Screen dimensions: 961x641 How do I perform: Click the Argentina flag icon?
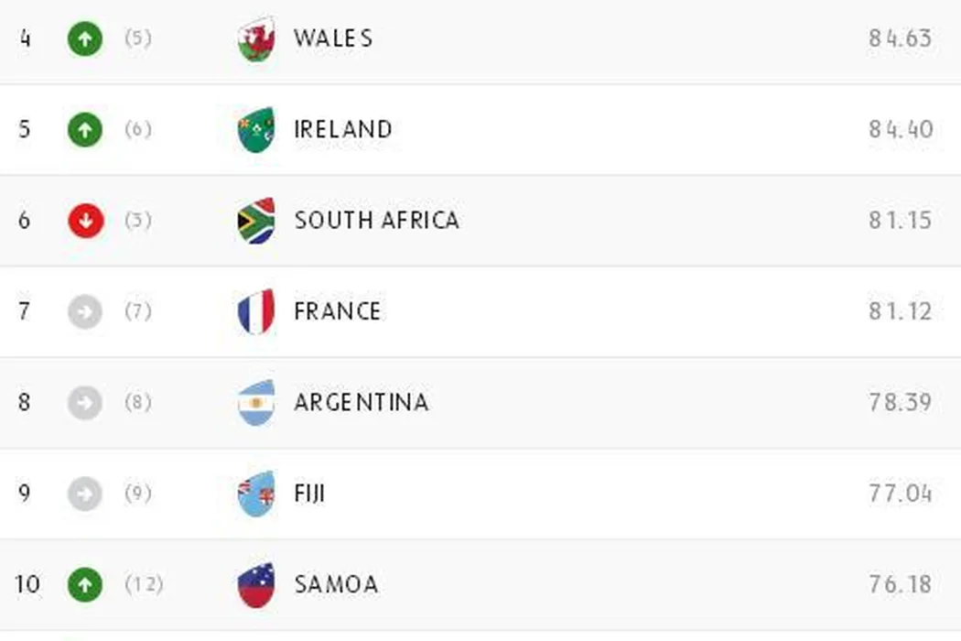(256, 403)
